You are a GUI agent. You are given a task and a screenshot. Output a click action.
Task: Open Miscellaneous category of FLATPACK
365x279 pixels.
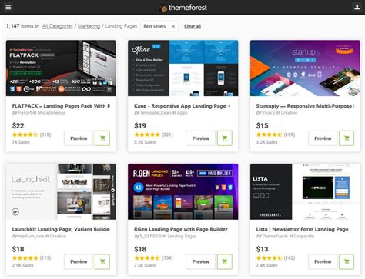(x=52, y=113)
